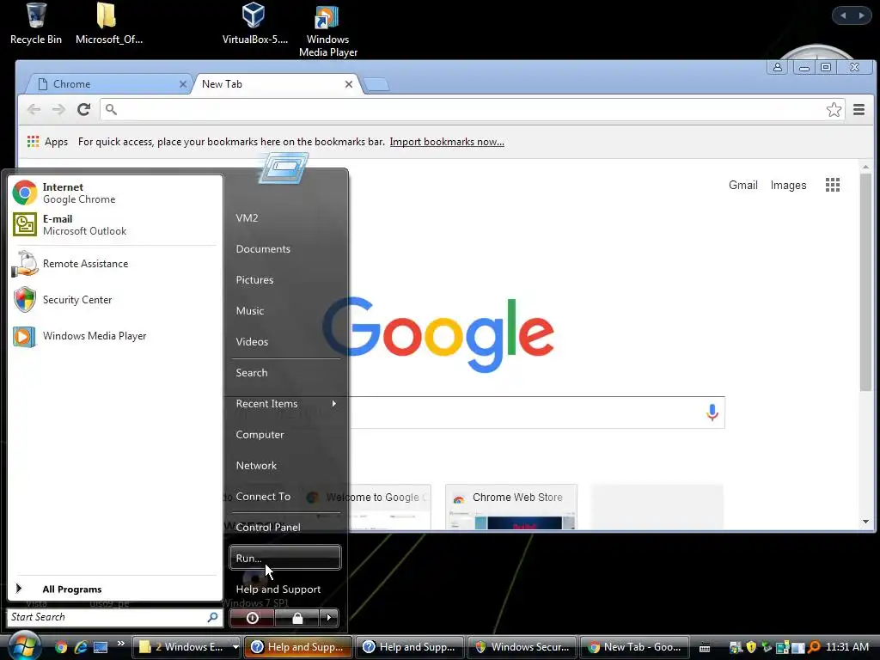Open Search from Start menu
The width and height of the screenshot is (880, 660).
[x=285, y=373]
